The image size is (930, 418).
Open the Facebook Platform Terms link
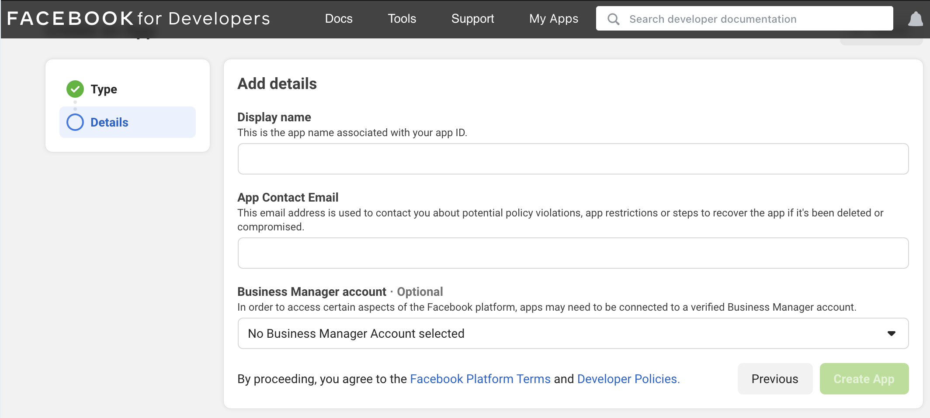point(480,379)
